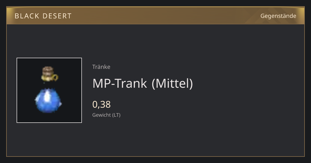Click the MP-Trank (Mittel) item title
311x163 pixels.
pyautogui.click(x=143, y=83)
